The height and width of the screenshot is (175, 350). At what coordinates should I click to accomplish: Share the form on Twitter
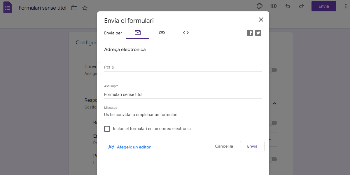[x=258, y=33]
